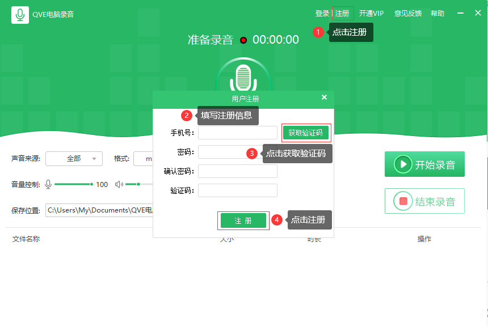
Task: Click 意见反馈 to send feedback
Action: click(x=407, y=13)
